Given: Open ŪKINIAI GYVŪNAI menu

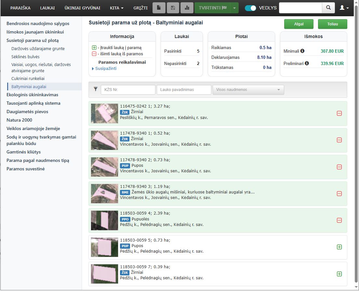Looking at the screenshot, I should point(82,8).
